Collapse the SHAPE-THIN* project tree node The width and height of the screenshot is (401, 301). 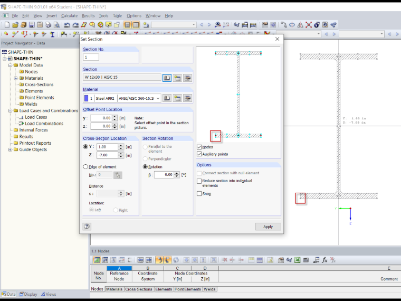(5, 59)
